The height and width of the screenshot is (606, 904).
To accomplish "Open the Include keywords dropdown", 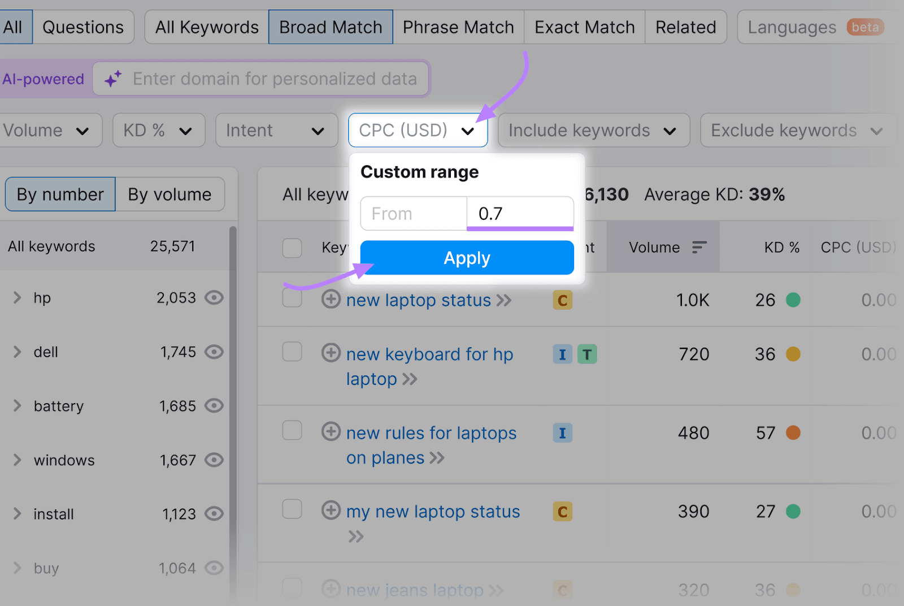I will [593, 130].
